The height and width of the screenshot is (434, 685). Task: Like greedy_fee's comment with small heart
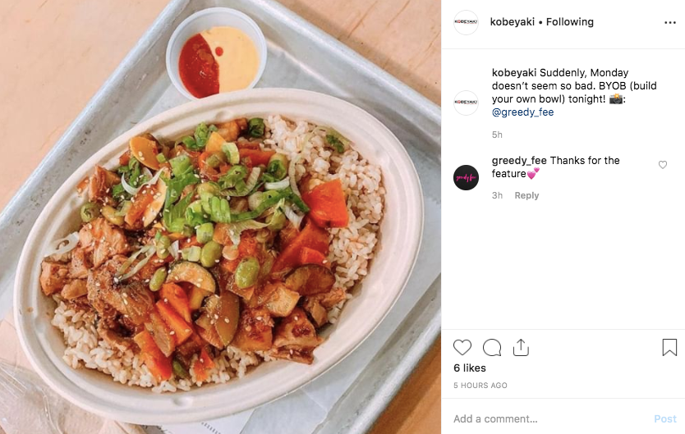(663, 164)
